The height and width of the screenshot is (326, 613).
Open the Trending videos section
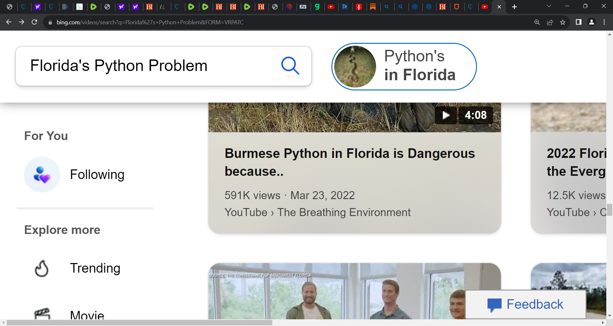pos(95,268)
